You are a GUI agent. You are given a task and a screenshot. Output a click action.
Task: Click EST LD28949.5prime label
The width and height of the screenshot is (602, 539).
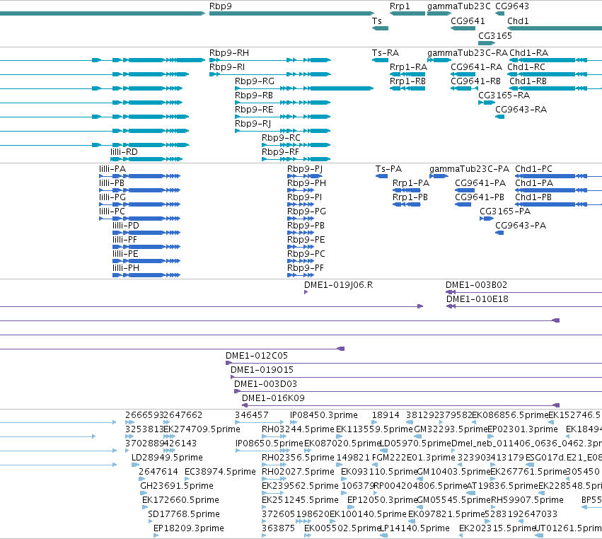tap(167, 458)
